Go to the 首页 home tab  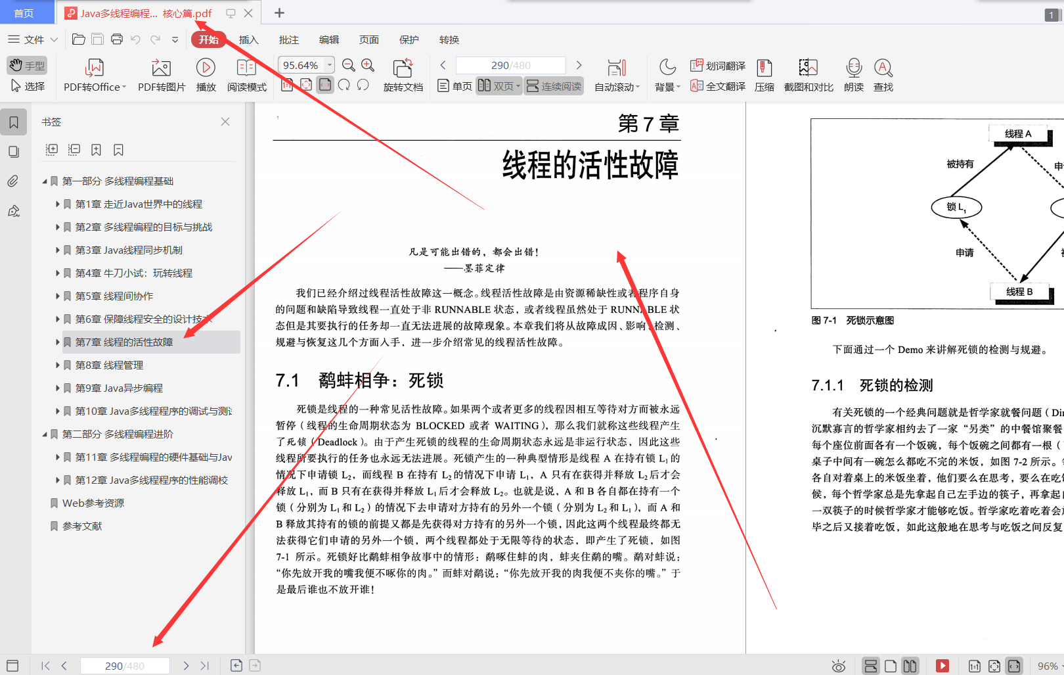point(24,13)
